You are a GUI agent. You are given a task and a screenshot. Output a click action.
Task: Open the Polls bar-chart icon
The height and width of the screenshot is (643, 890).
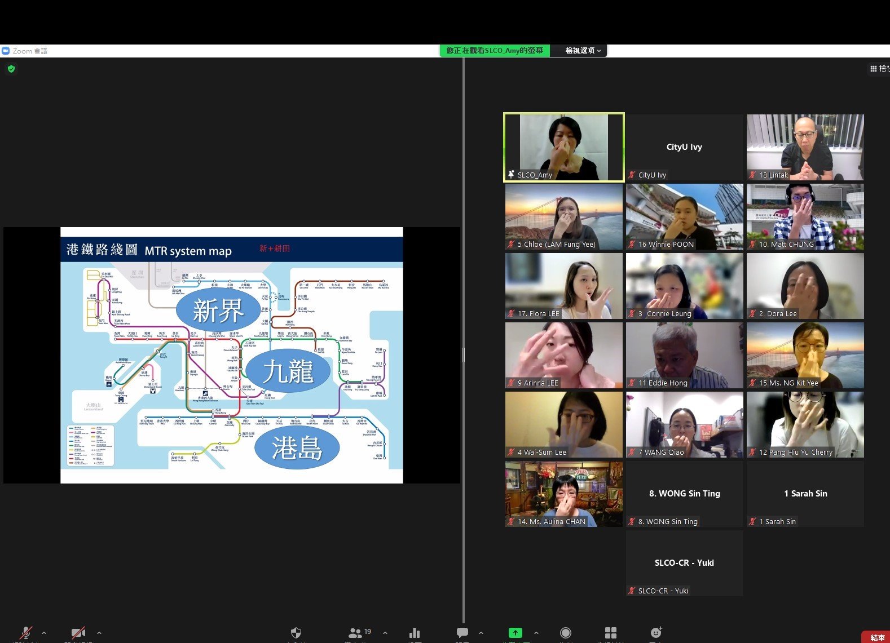coord(415,633)
